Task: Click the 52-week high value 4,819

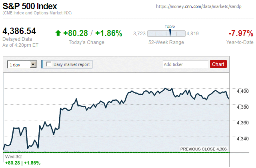Action: pyautogui.click(x=193, y=34)
